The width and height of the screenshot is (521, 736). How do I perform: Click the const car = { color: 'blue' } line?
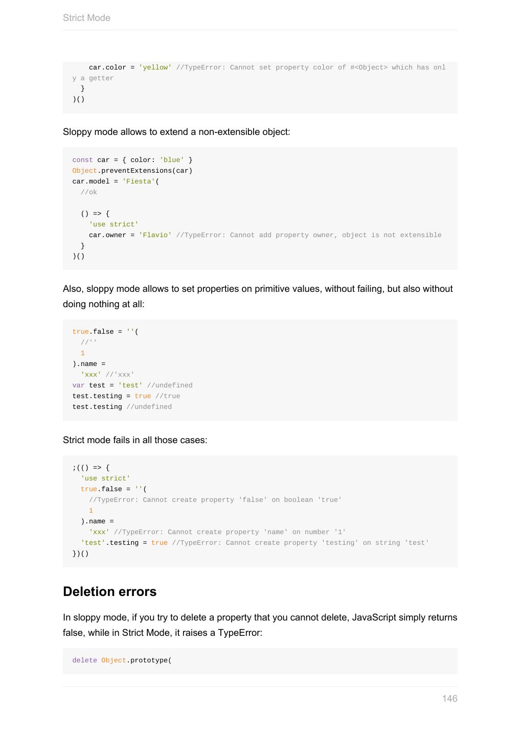tap(132, 160)
